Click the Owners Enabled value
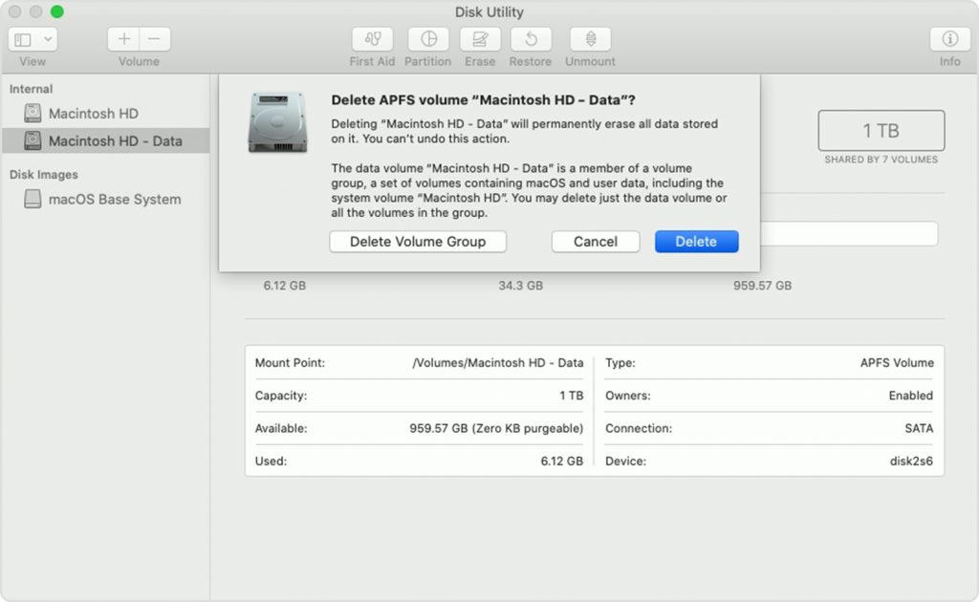The height and width of the screenshot is (602, 979). click(910, 396)
